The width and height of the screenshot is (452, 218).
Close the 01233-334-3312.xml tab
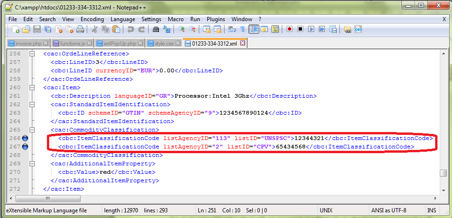click(x=242, y=43)
